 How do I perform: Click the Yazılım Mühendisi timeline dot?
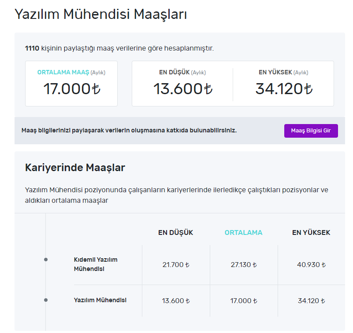(46, 300)
